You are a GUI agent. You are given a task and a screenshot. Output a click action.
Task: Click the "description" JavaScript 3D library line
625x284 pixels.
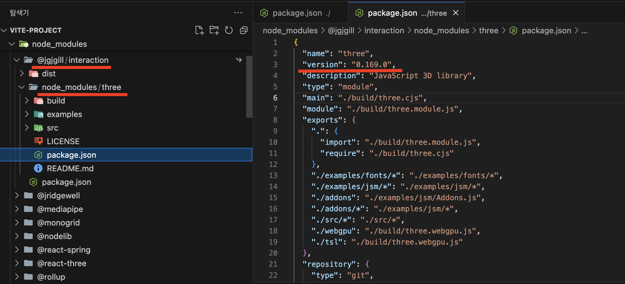(x=389, y=75)
